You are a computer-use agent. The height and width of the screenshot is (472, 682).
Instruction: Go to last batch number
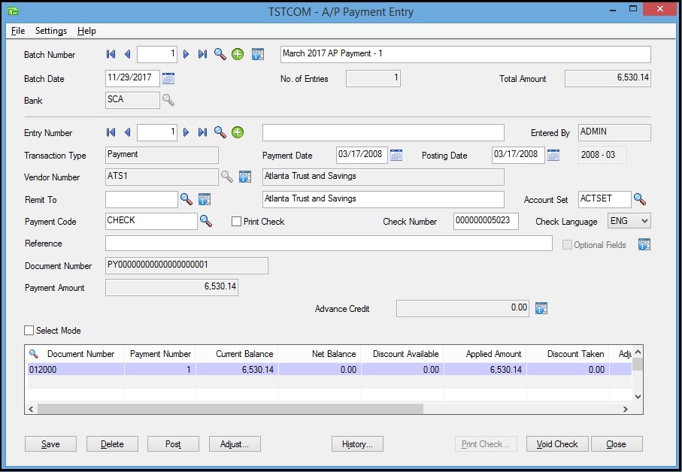(x=202, y=54)
